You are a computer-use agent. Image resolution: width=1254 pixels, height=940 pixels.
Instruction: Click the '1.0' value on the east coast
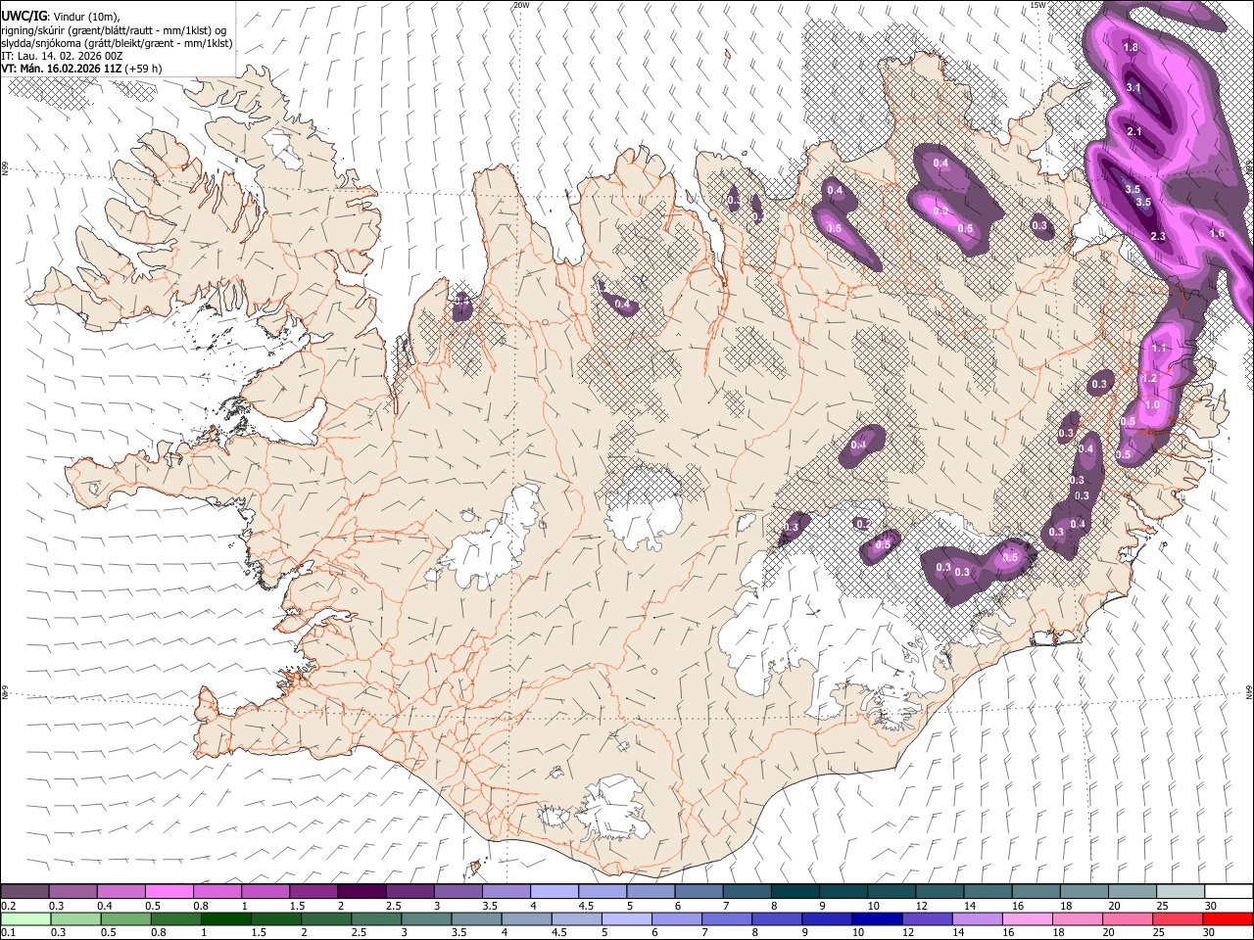1152,405
